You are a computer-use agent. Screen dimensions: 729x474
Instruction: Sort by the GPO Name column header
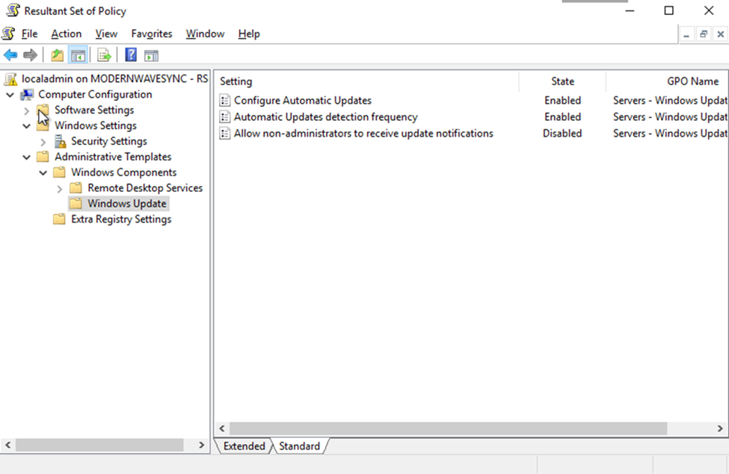667,81
